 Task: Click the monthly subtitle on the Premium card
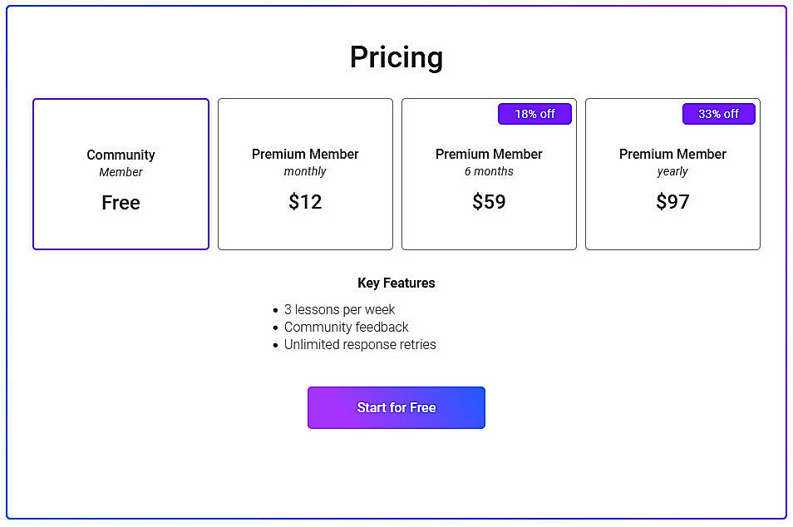coord(305,172)
